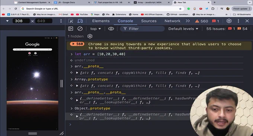Click the browser forward arrow
The image size is (253, 136).
click(10, 9)
